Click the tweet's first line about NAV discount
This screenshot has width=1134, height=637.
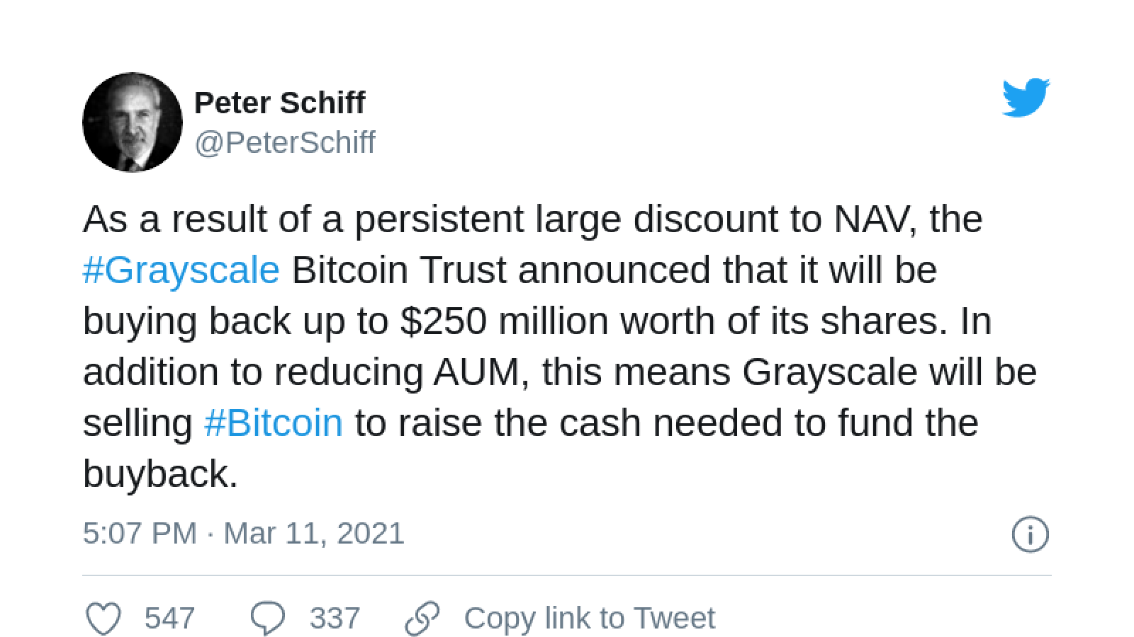533,219
